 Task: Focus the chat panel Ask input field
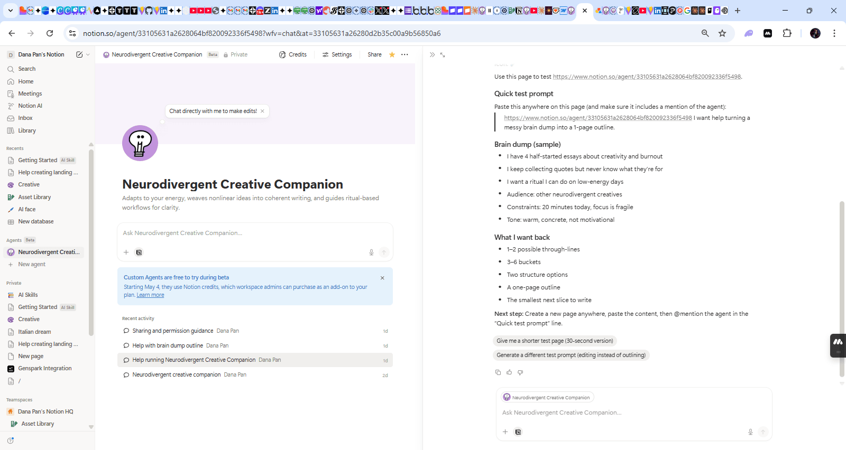click(x=633, y=412)
